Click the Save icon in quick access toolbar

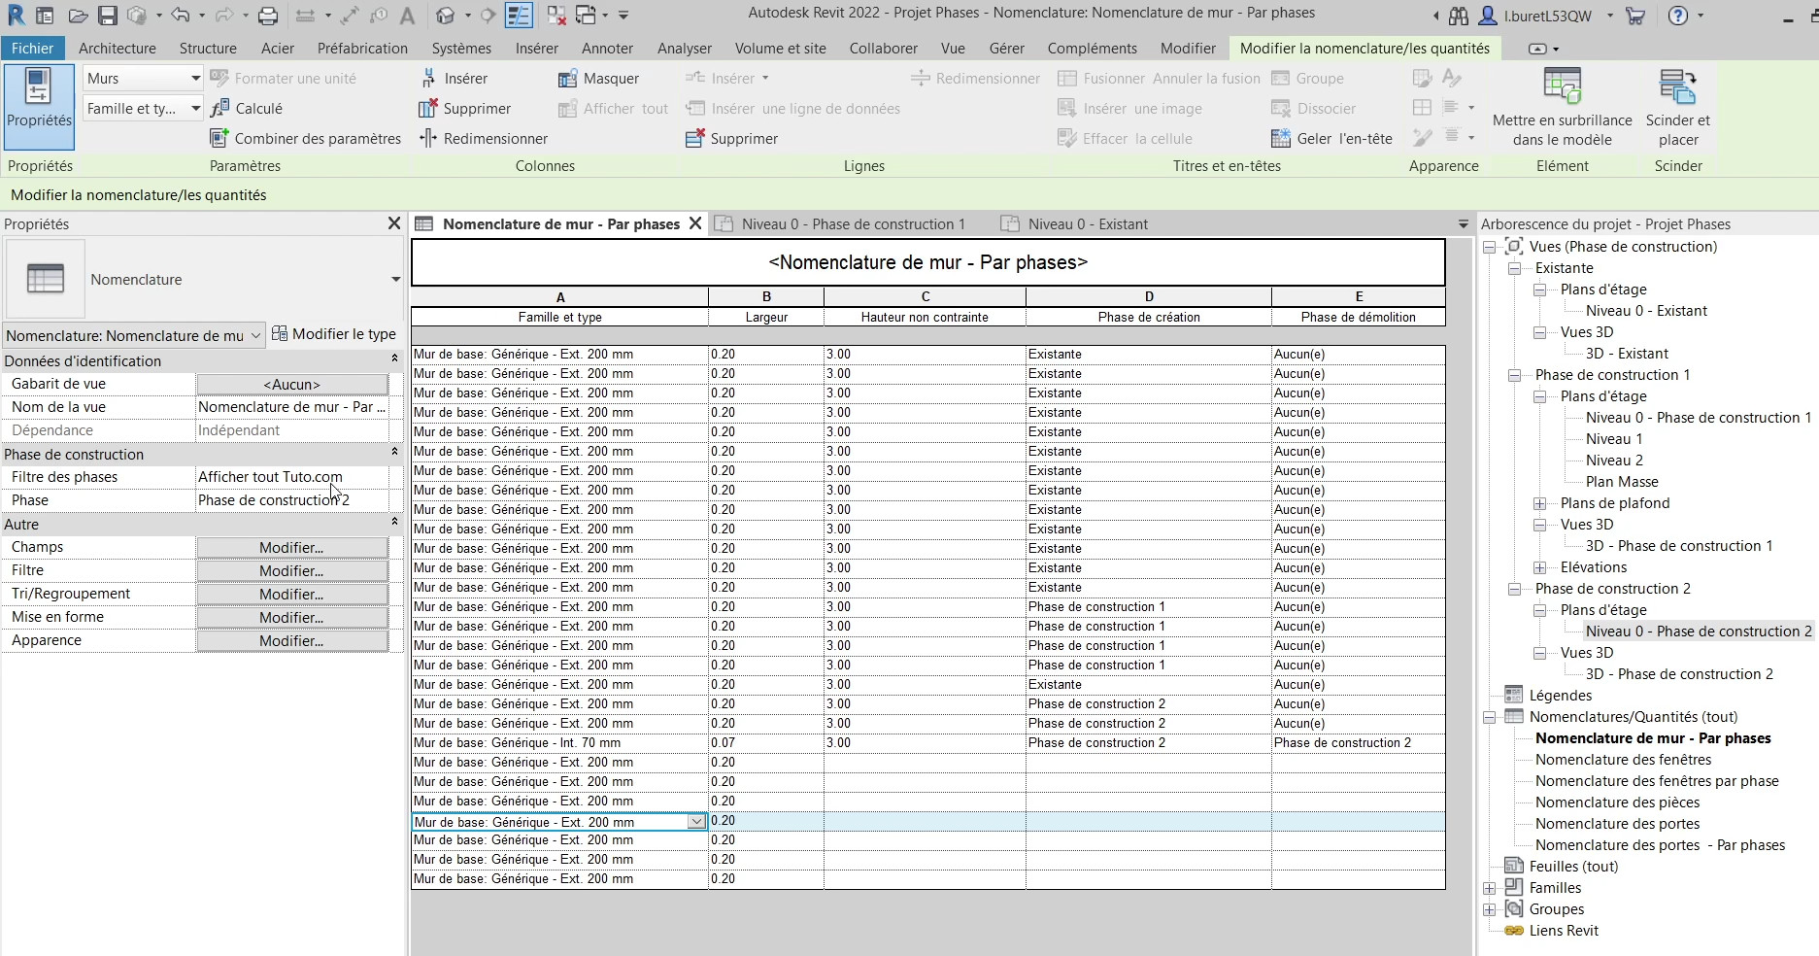click(108, 16)
